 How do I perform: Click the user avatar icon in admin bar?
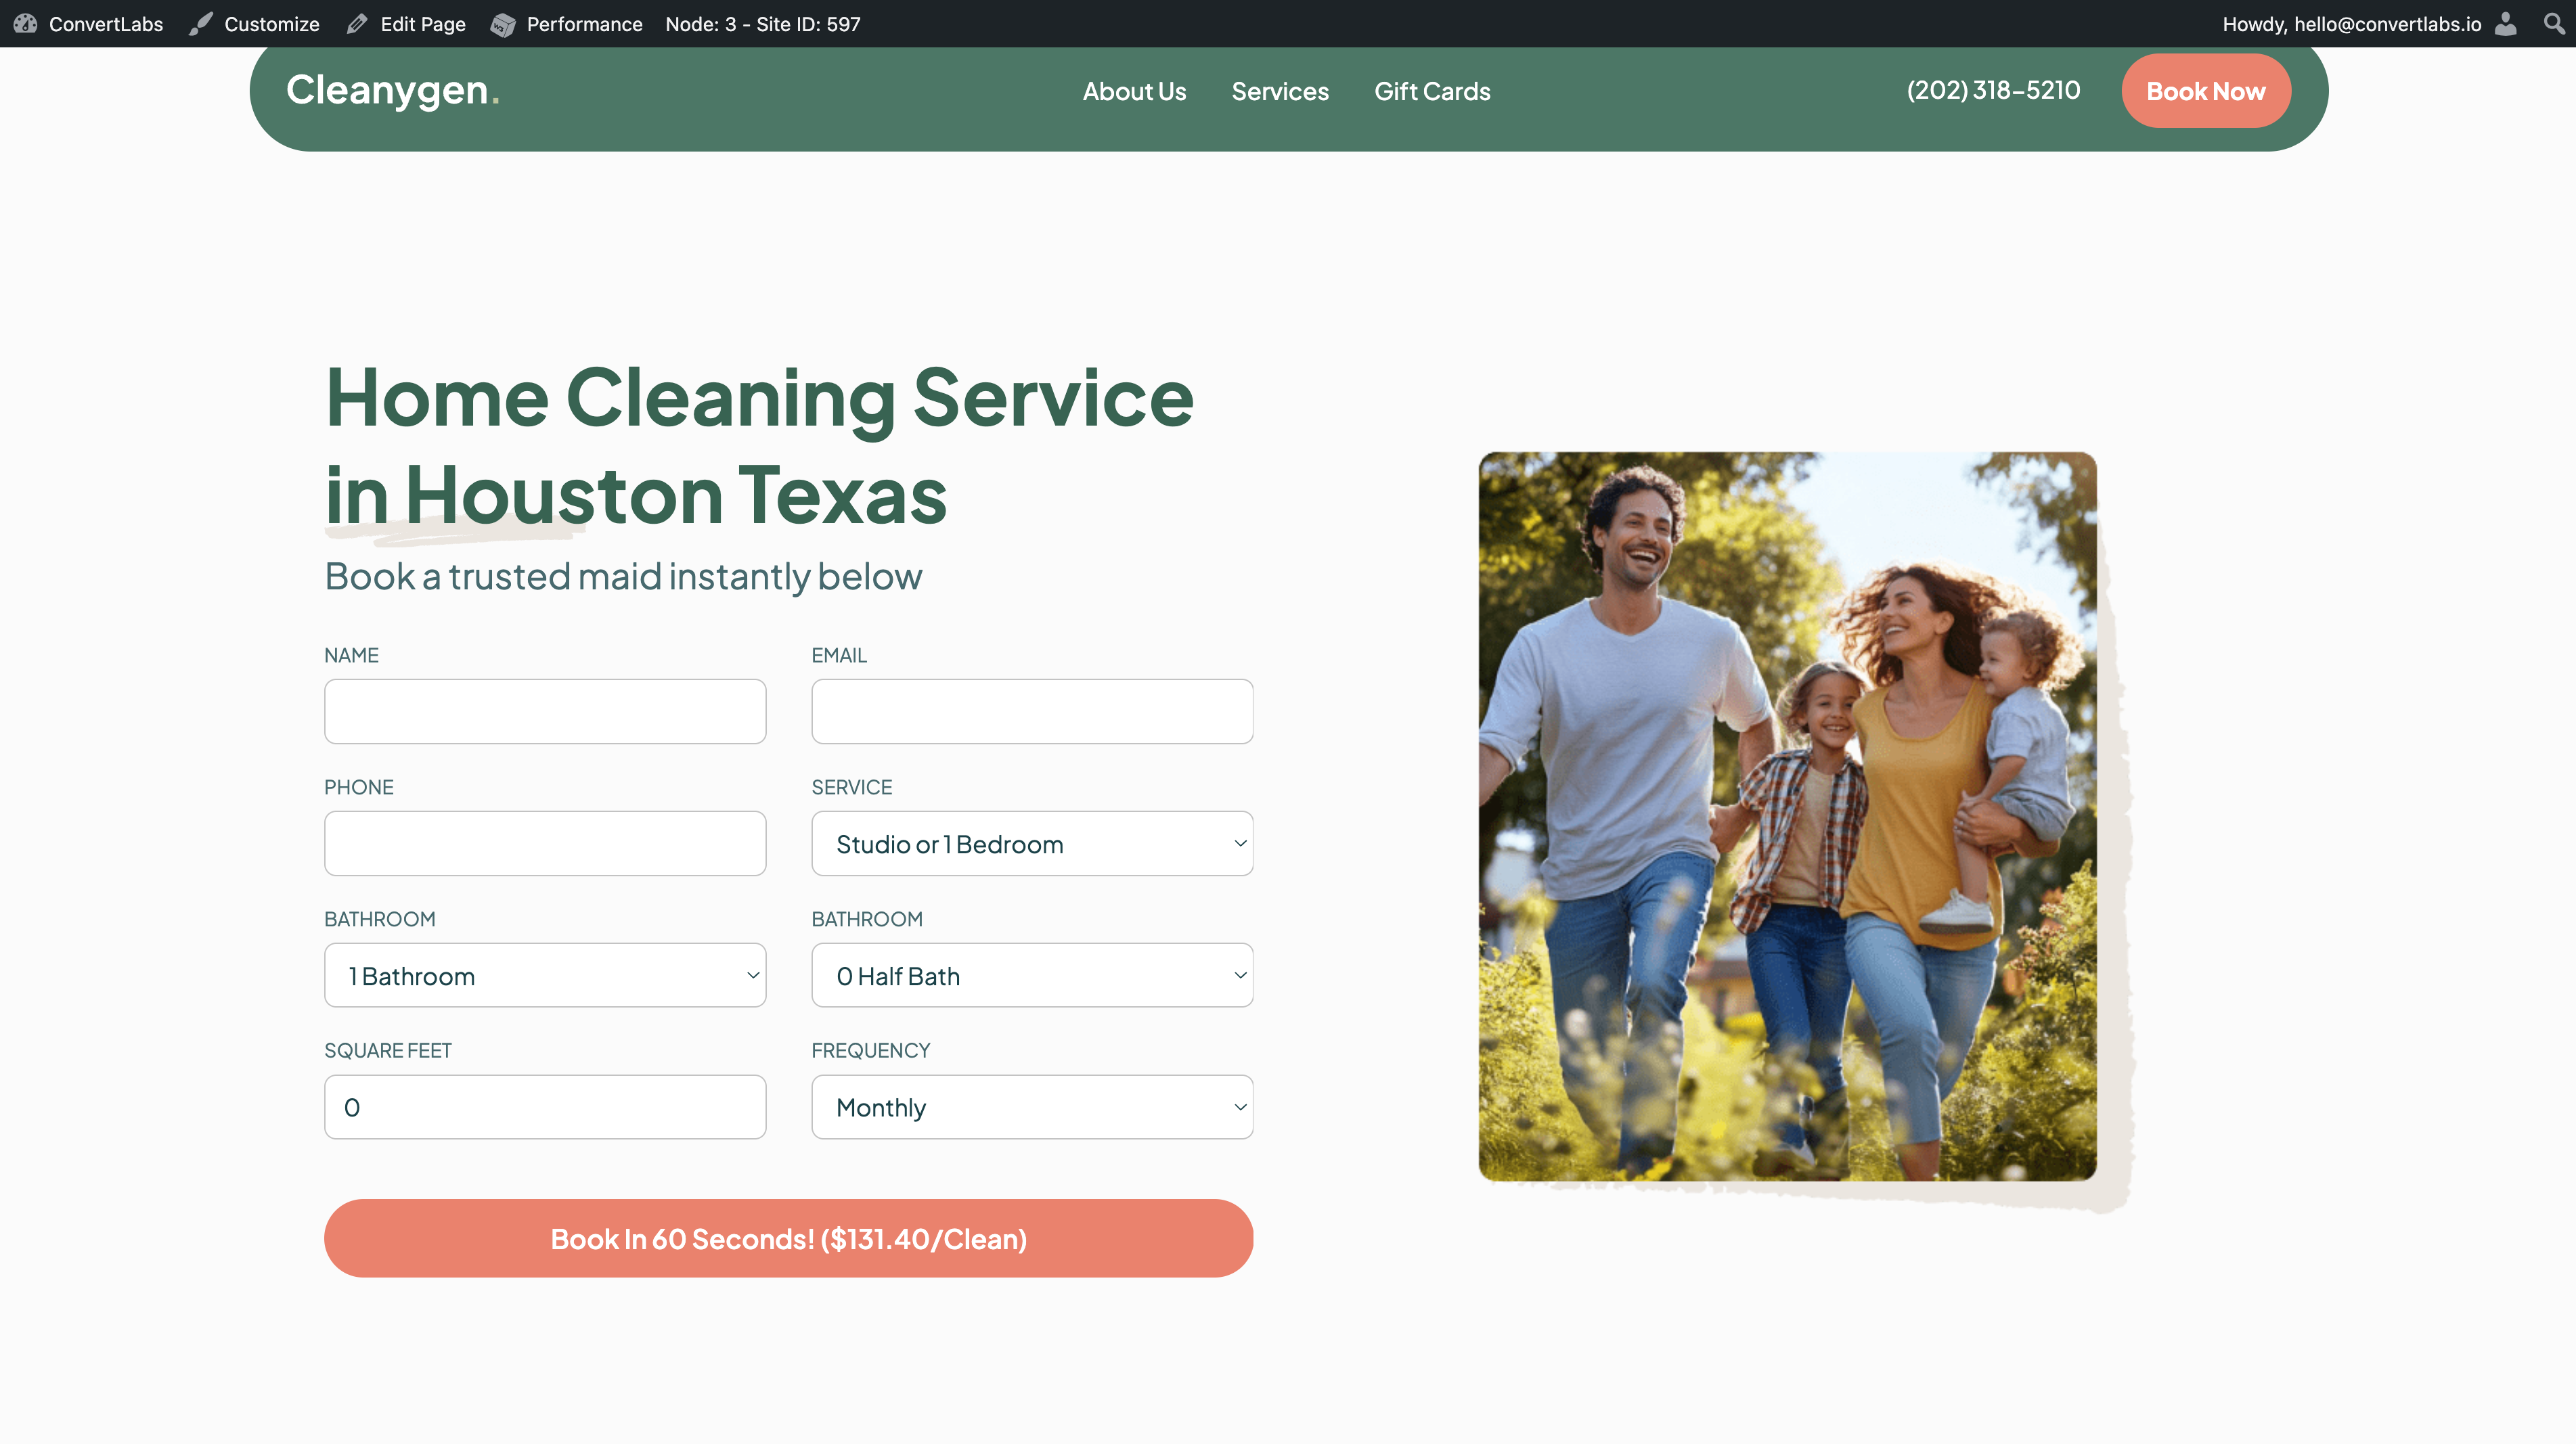tap(2505, 24)
